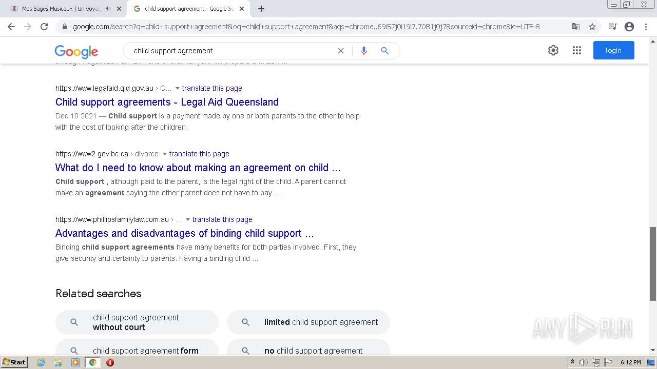Click the https://www2.gov.bc.ca URL text
The image size is (657, 369).
coord(92,154)
